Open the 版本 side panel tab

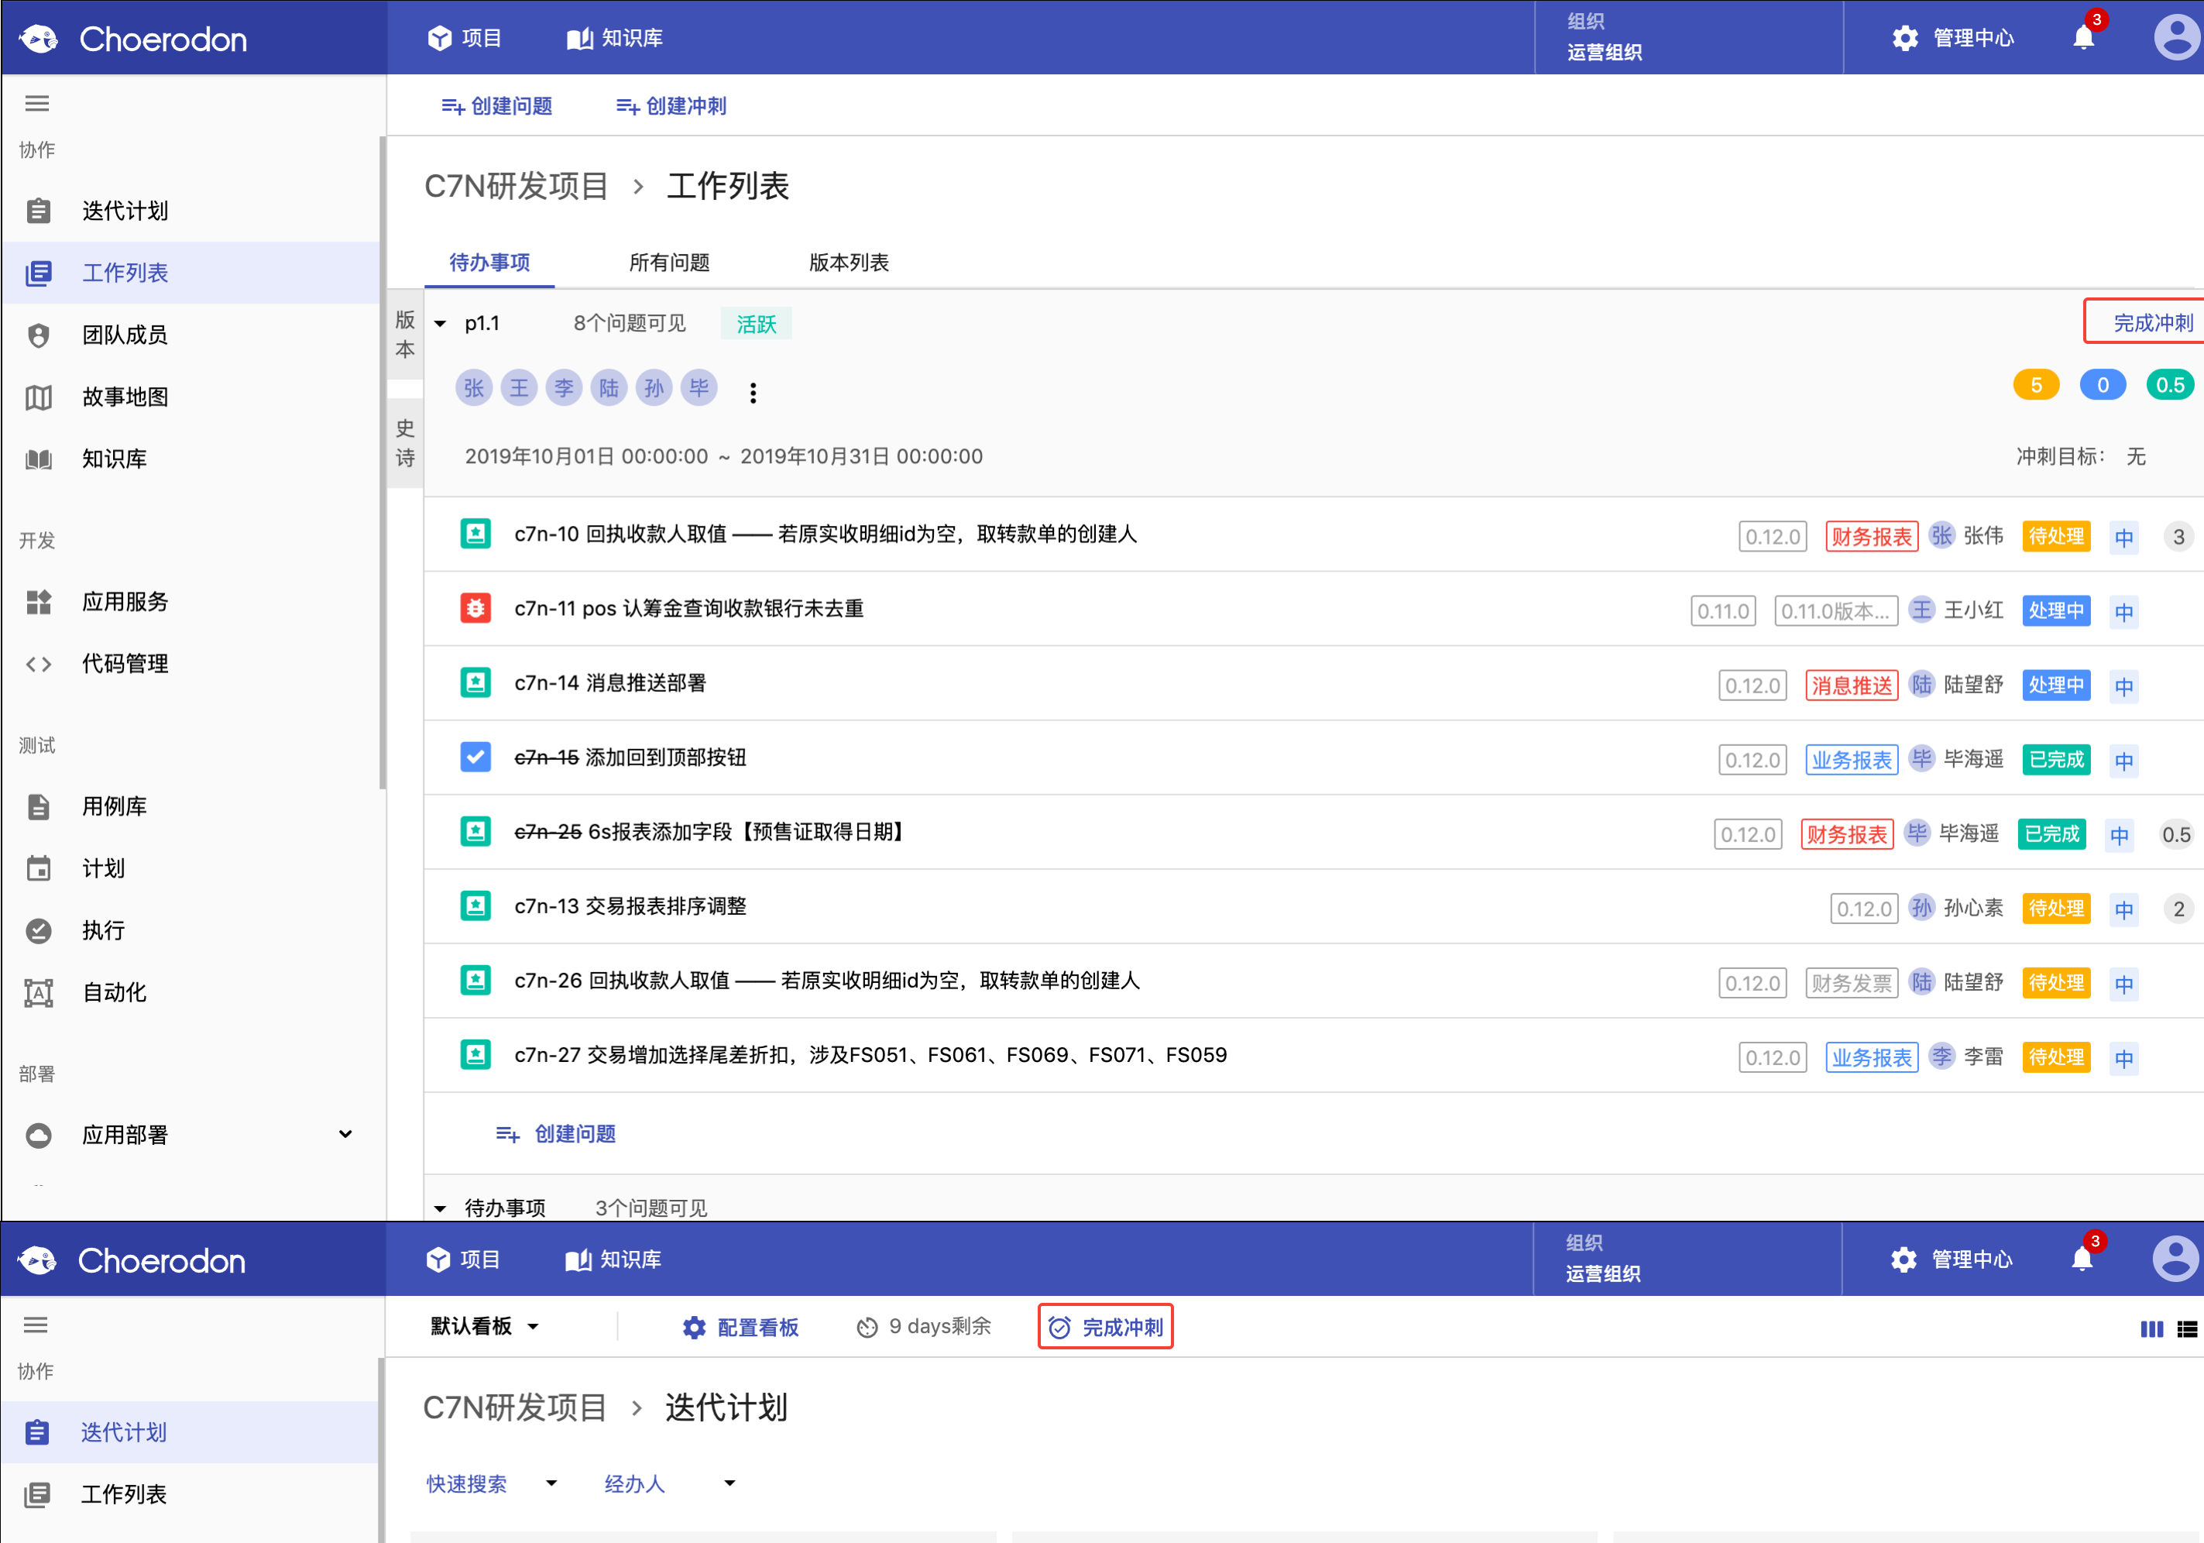click(405, 335)
